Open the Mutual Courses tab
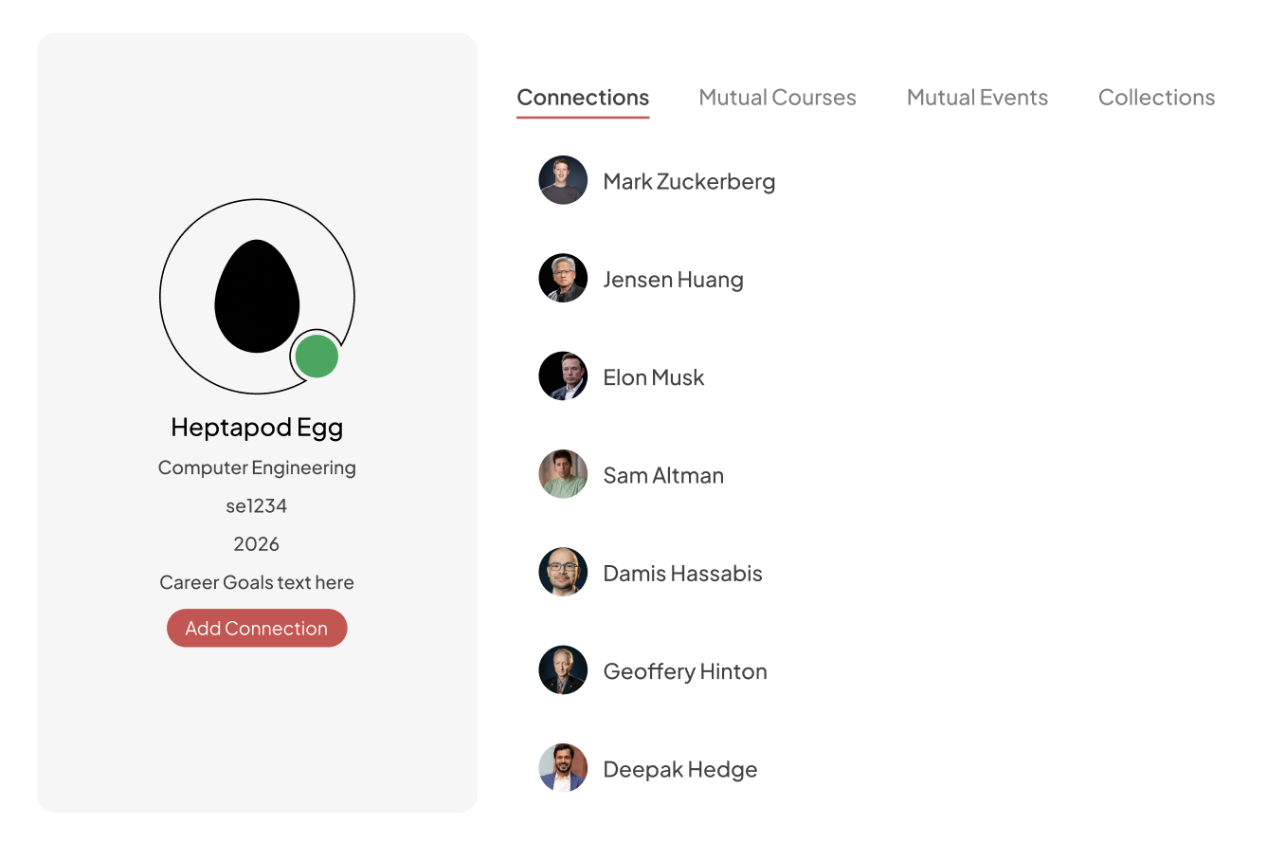The image size is (1285, 842). tap(777, 98)
